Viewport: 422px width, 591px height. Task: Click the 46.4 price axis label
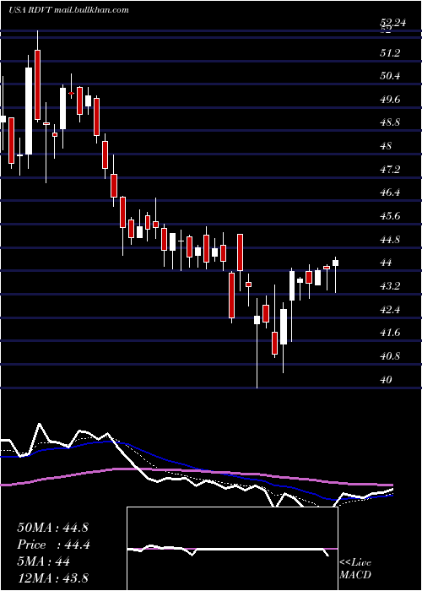390,193
